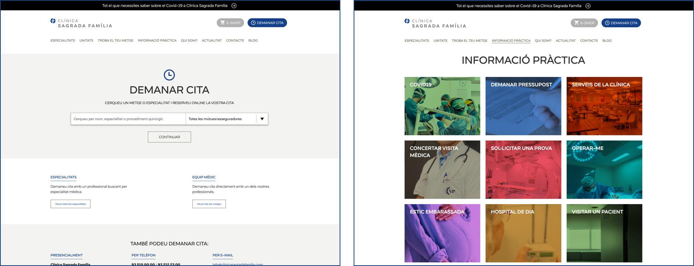
Task: Click the clock icon in the blue DEMANAR CITA button on the Informació Pràctica page
Action: click(x=607, y=23)
